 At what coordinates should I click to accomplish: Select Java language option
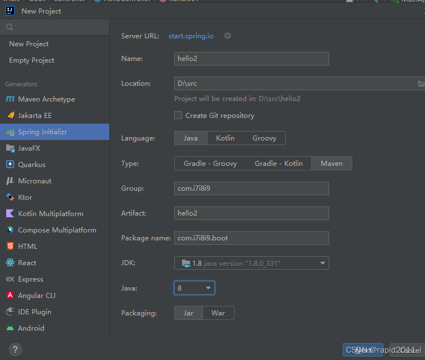tap(191, 138)
